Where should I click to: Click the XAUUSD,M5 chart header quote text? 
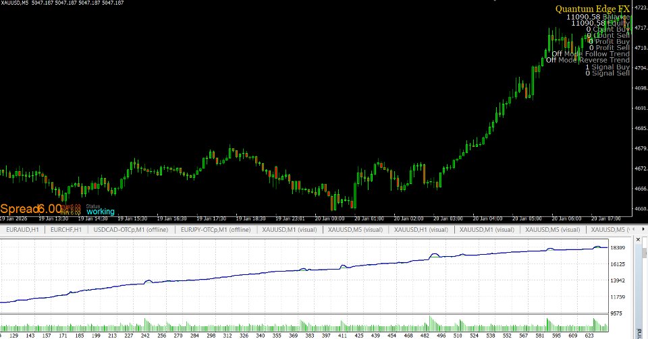coord(62,3)
